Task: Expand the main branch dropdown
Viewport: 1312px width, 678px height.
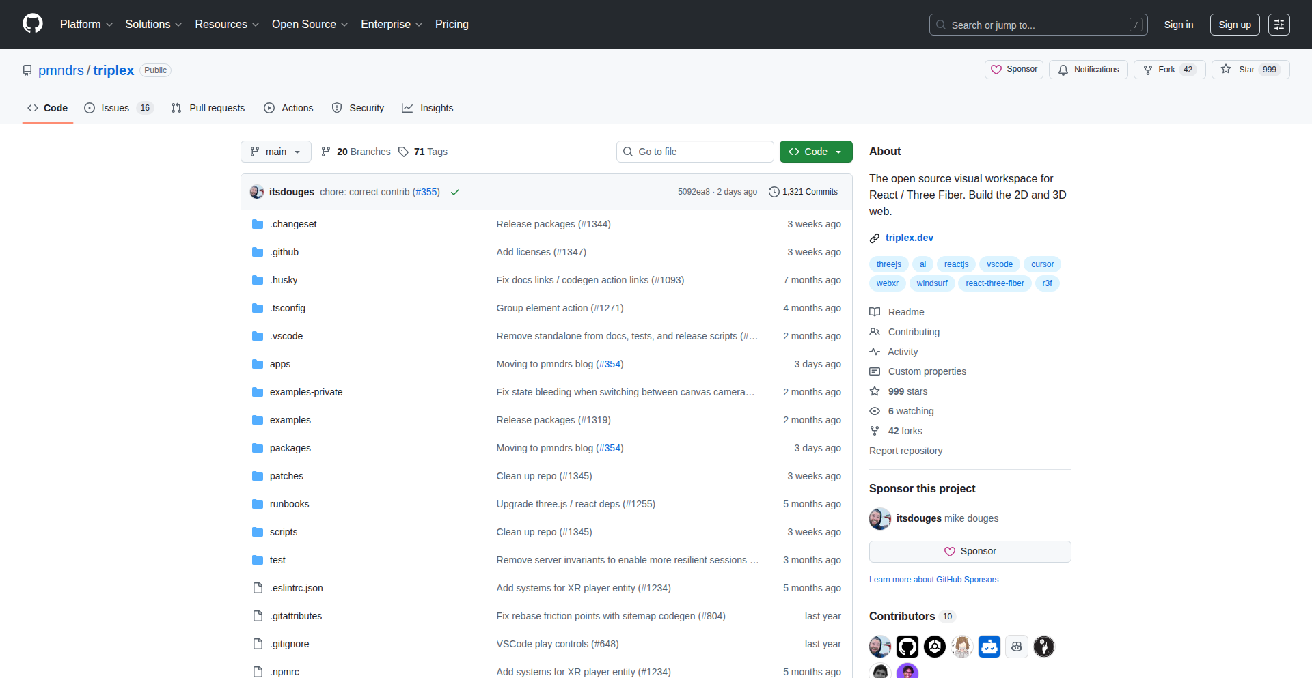Action: (x=275, y=152)
